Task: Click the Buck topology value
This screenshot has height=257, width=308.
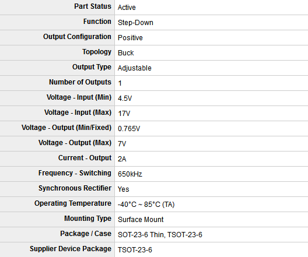Action: coord(126,53)
